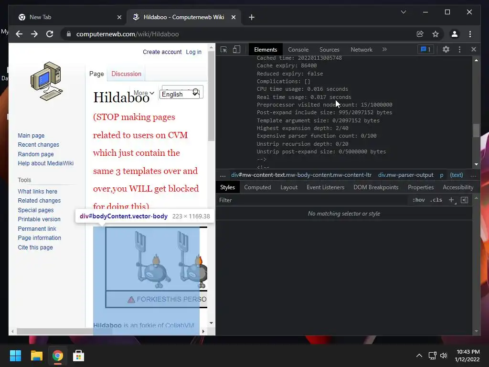Select the Elements tab
Screen dimensions: 489x367
[266, 50]
